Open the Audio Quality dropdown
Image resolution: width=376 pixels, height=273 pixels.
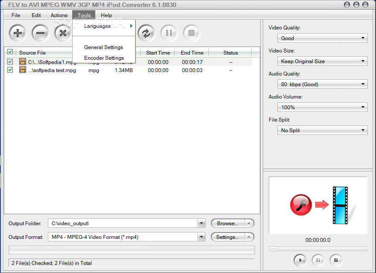tap(322, 84)
